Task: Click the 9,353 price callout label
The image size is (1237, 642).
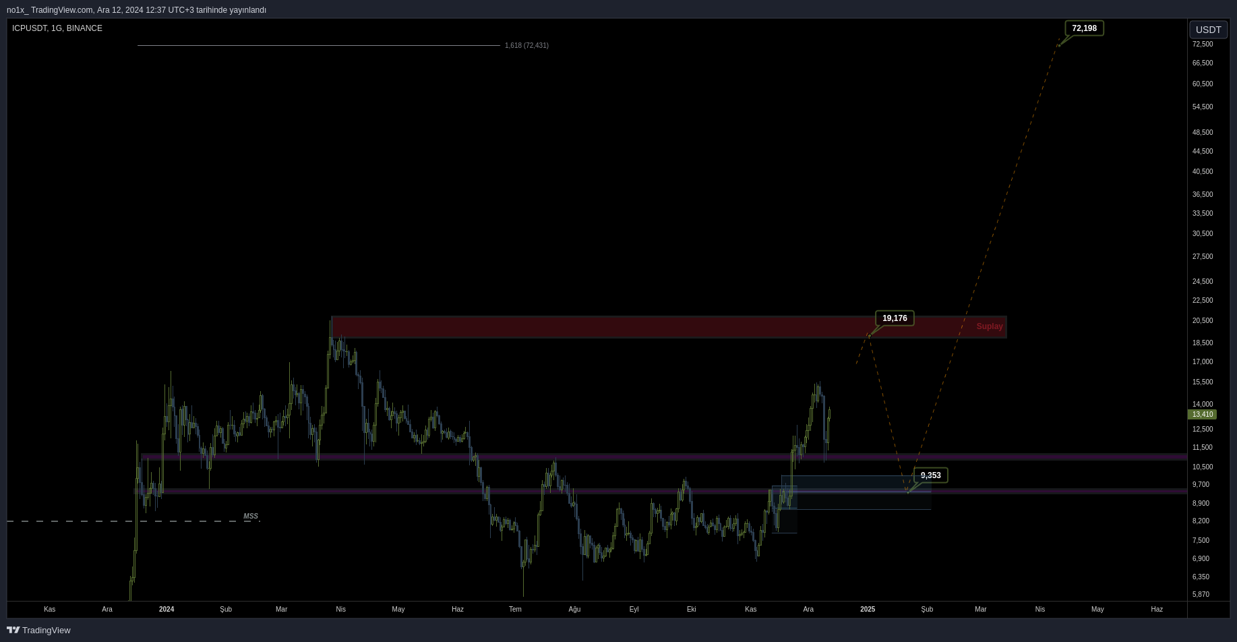Action: pyautogui.click(x=930, y=475)
